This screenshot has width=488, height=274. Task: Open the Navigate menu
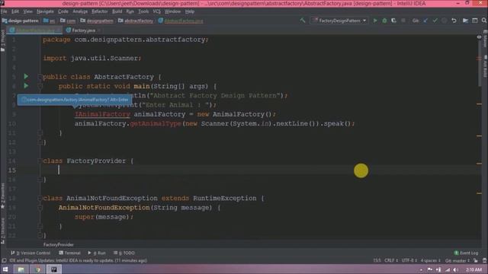click(x=45, y=11)
